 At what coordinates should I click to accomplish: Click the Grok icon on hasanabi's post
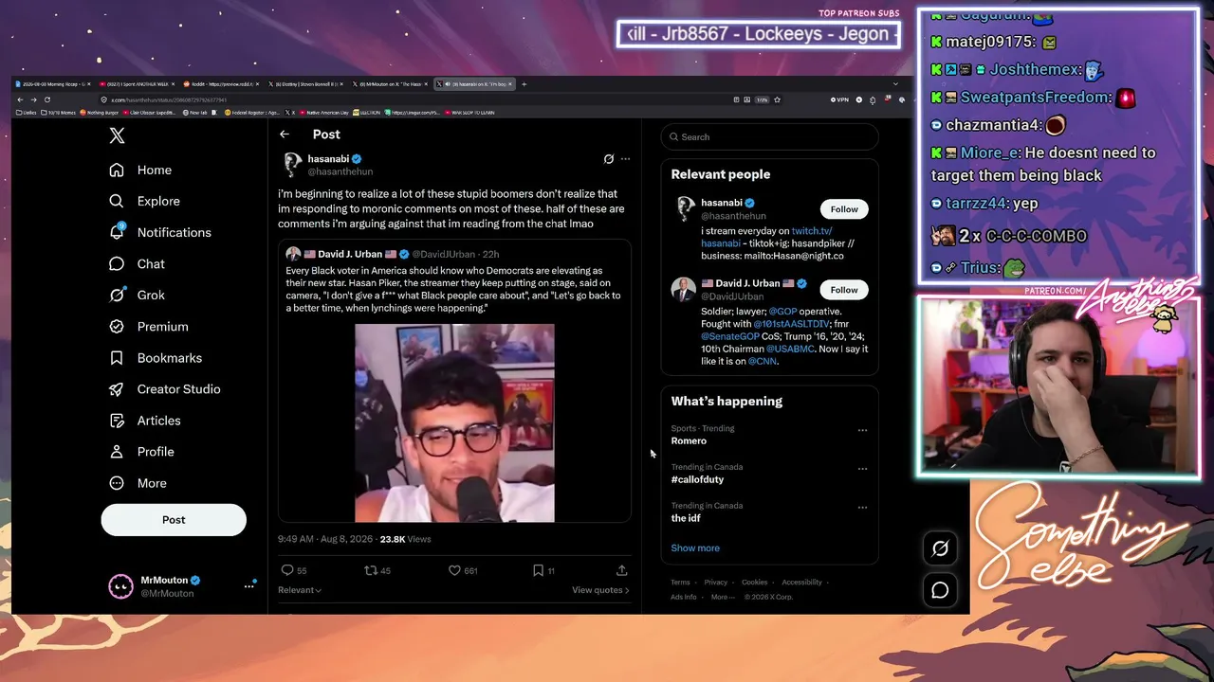[609, 159]
